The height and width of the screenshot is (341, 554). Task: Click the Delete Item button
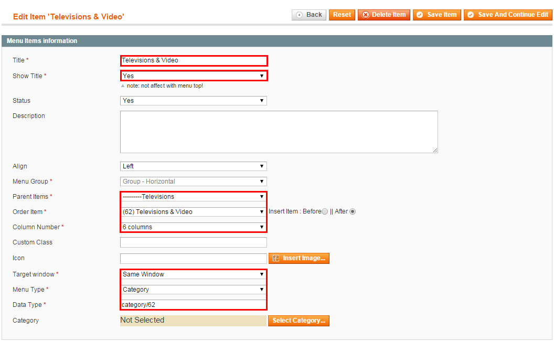(383, 15)
